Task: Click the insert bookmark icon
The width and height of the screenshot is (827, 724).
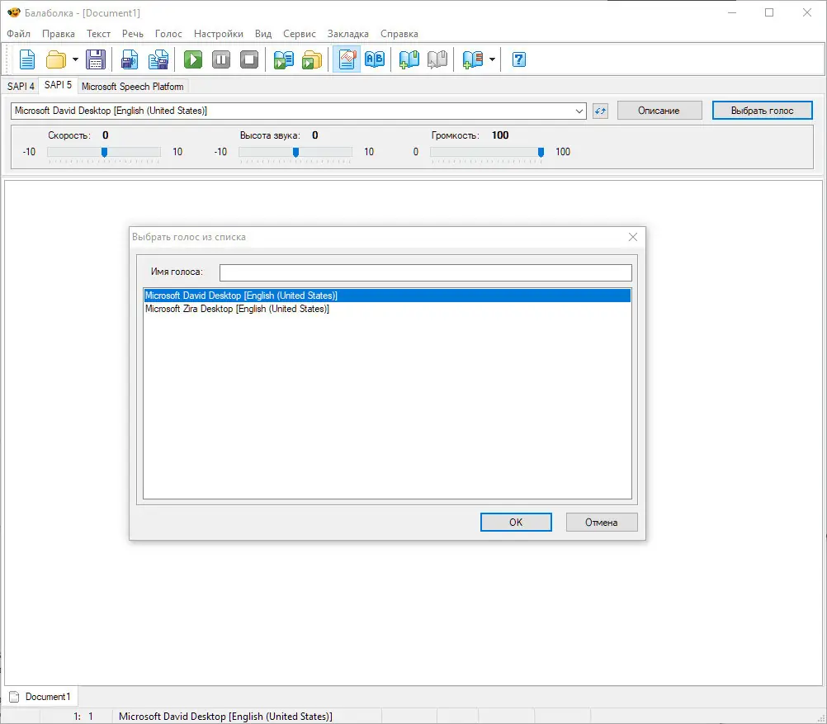Action: pyautogui.click(x=409, y=59)
